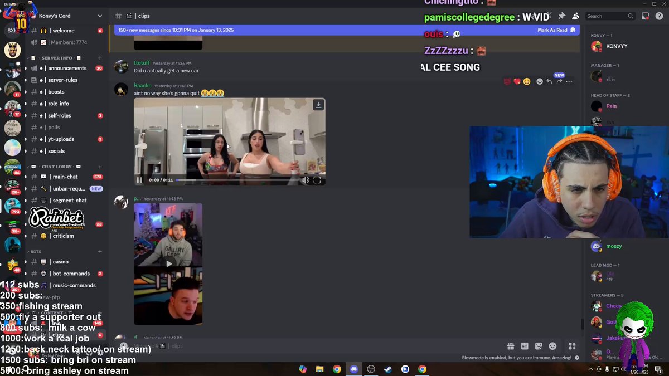Image resolution: width=669 pixels, height=376 pixels.
Task: Click inside the Search field
Action: coord(609,16)
